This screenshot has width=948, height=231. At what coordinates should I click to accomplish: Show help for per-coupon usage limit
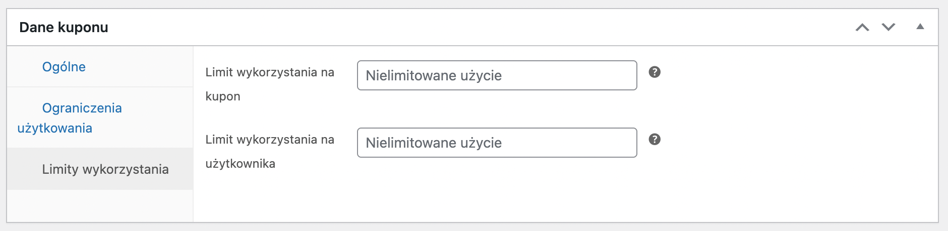[655, 72]
